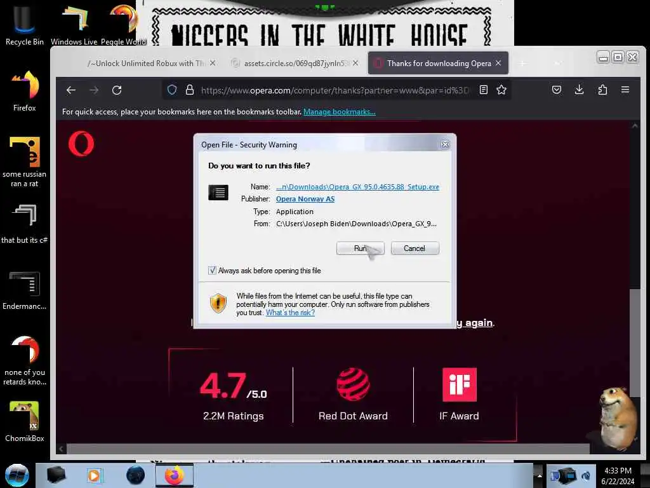
Task: Go back with the browser back arrow
Action: (71, 90)
